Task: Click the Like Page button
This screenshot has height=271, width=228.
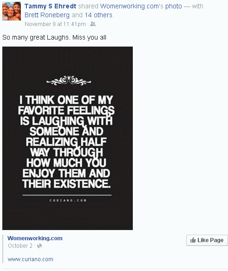Action: pos(207,240)
